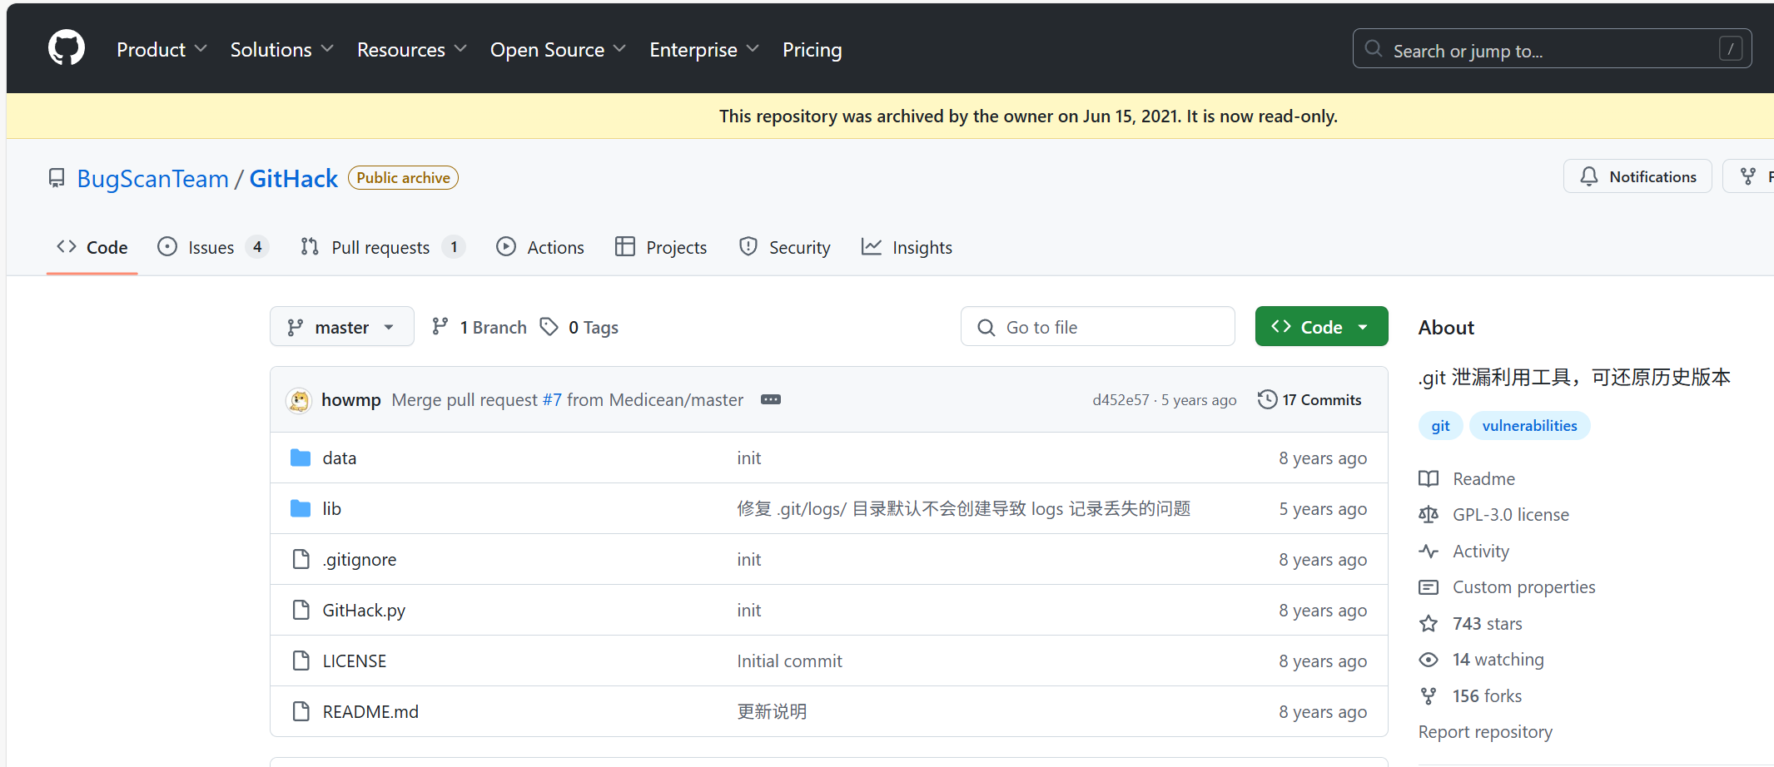Open the .gitignore file
1774x767 pixels.
(x=360, y=560)
